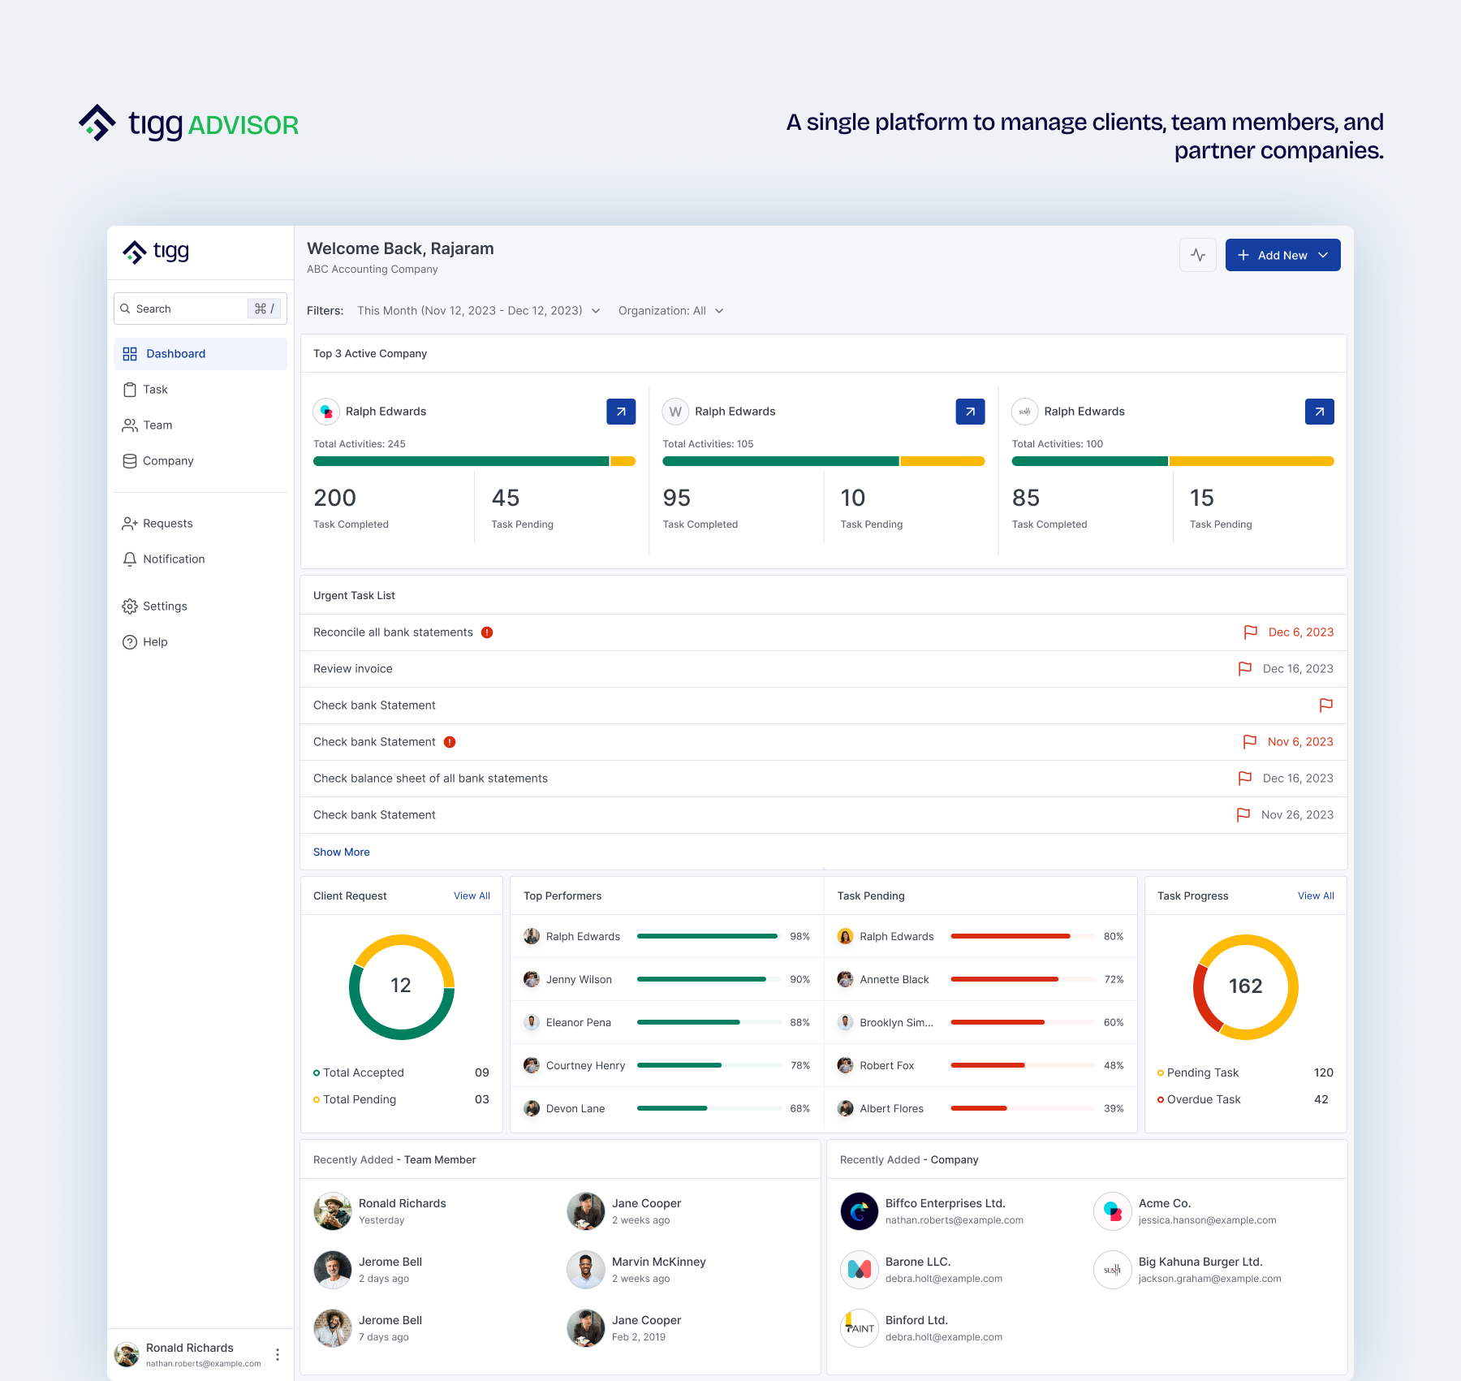Screen dimensions: 1461x1381
Task: Click Big Kahuna Burger Ltd. logo
Action: point(1112,1270)
